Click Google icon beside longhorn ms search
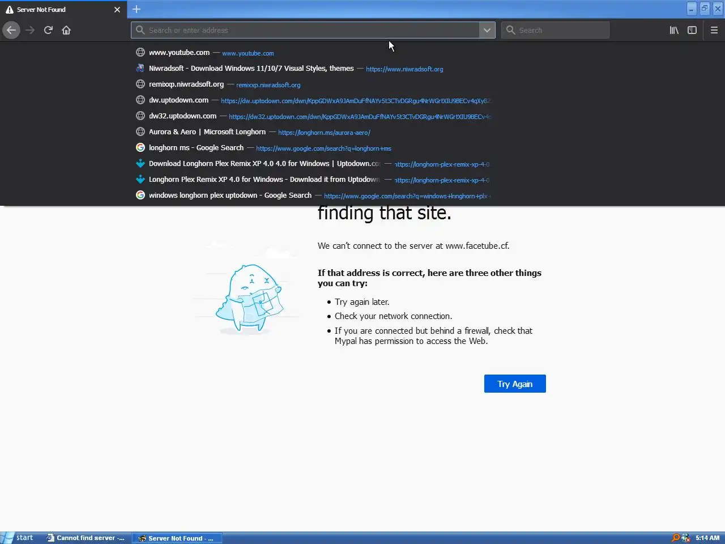Screen dimensions: 725x544 click(x=140, y=147)
